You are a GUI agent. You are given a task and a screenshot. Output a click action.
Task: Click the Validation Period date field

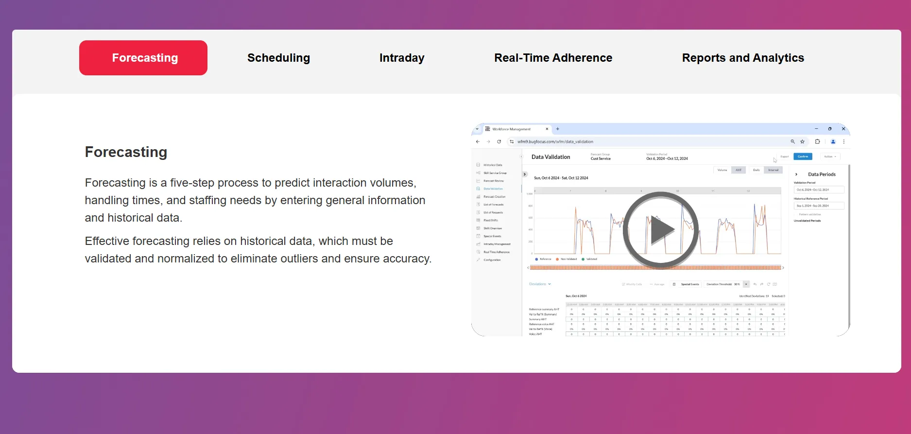[819, 190]
